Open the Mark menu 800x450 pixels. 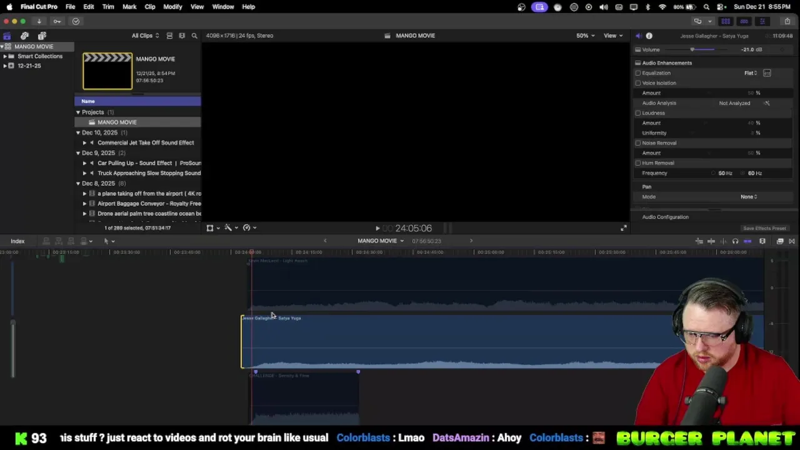(129, 7)
